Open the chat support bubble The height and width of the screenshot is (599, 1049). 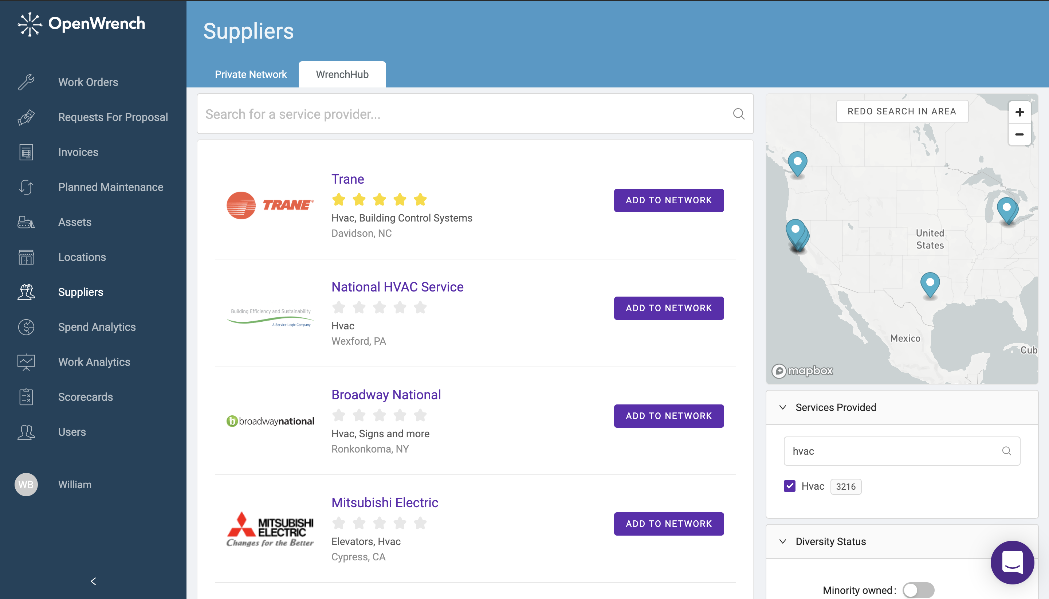point(1012,562)
